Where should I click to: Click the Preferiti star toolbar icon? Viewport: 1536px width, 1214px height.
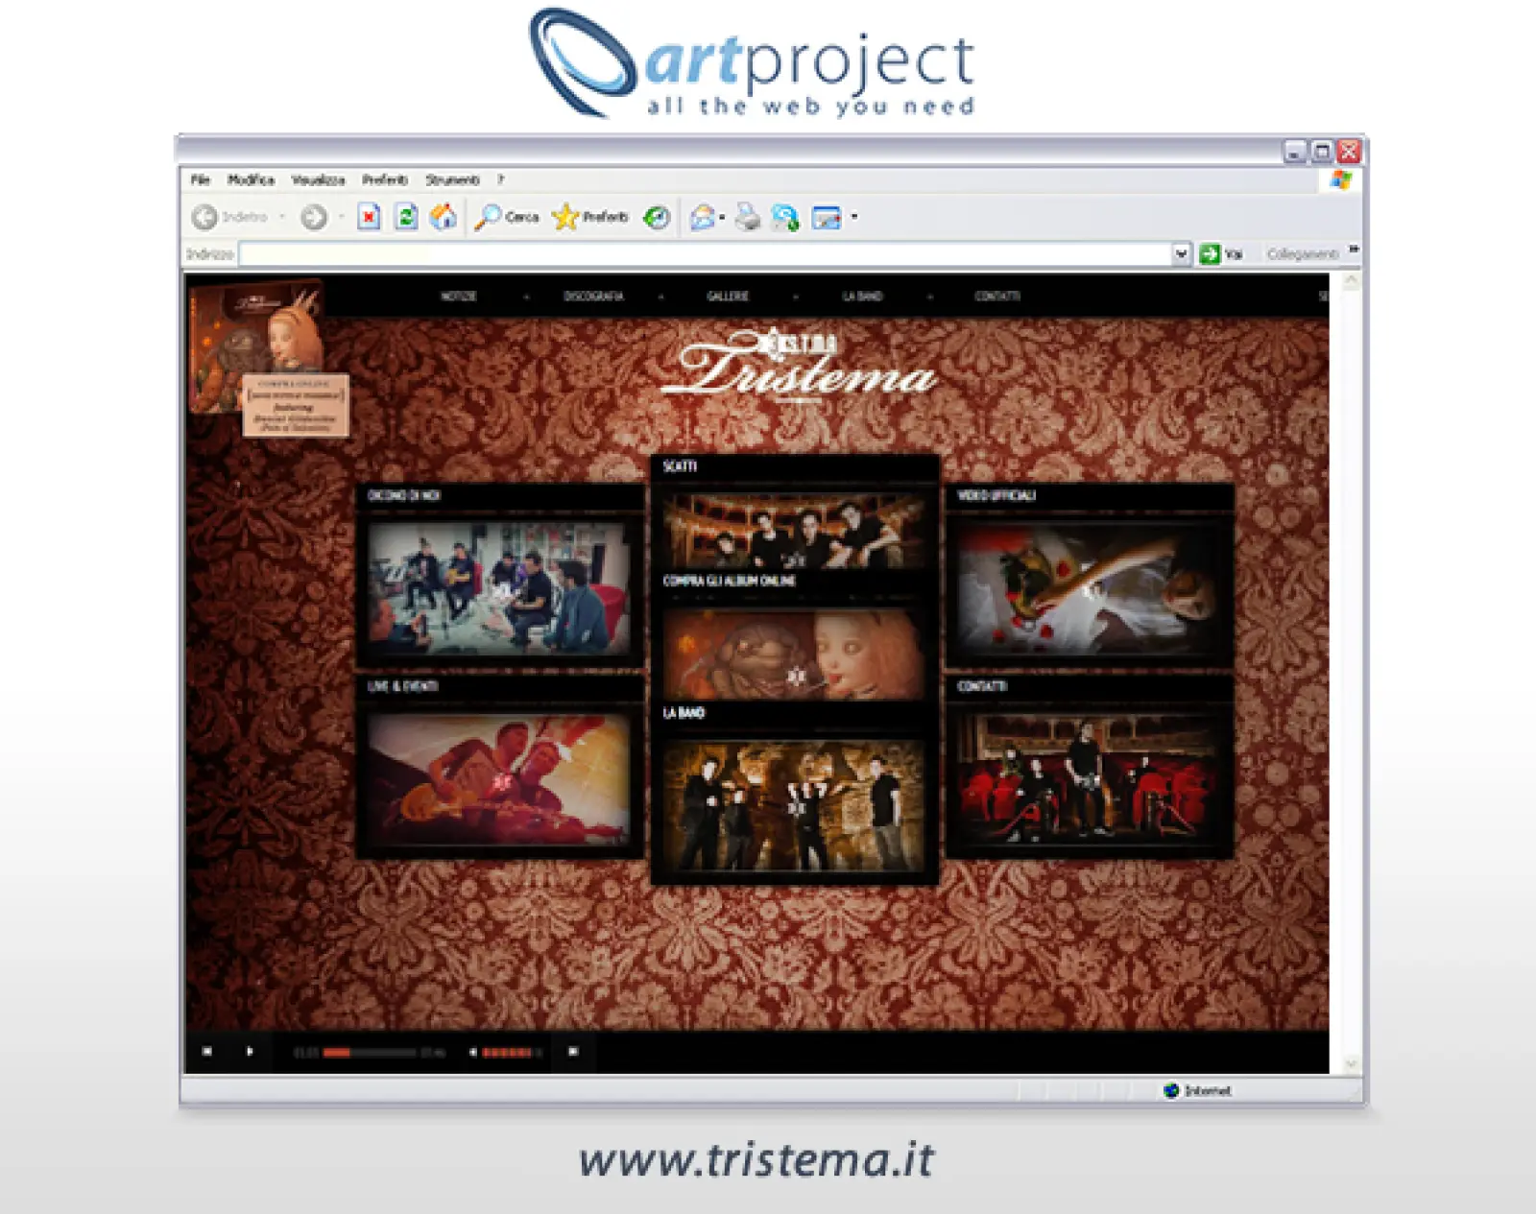click(565, 217)
